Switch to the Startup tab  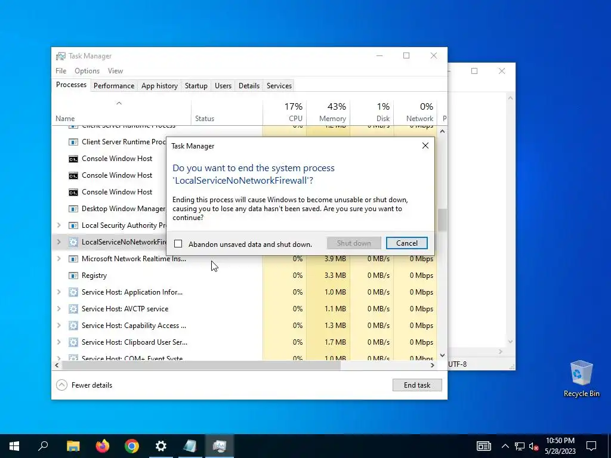point(196,86)
